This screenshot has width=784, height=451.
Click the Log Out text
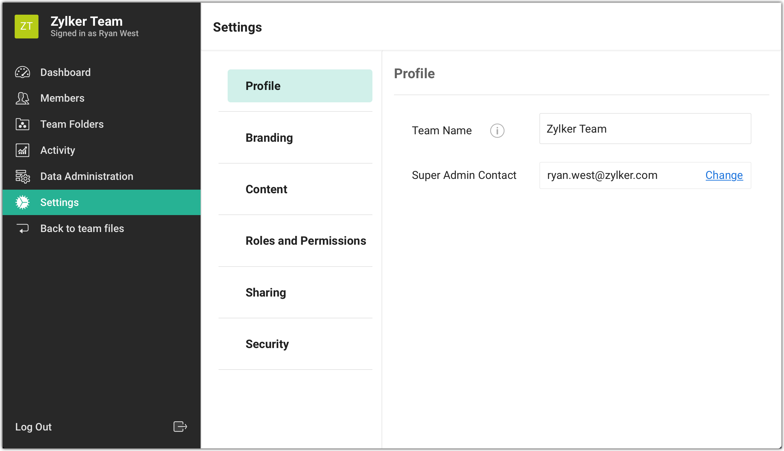tap(34, 427)
